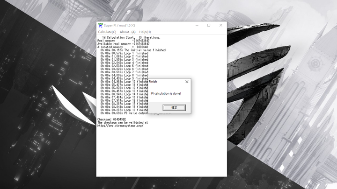Maximize the Super PI window
Viewport: 337px width, 189px height.
pyautogui.click(x=209, y=25)
